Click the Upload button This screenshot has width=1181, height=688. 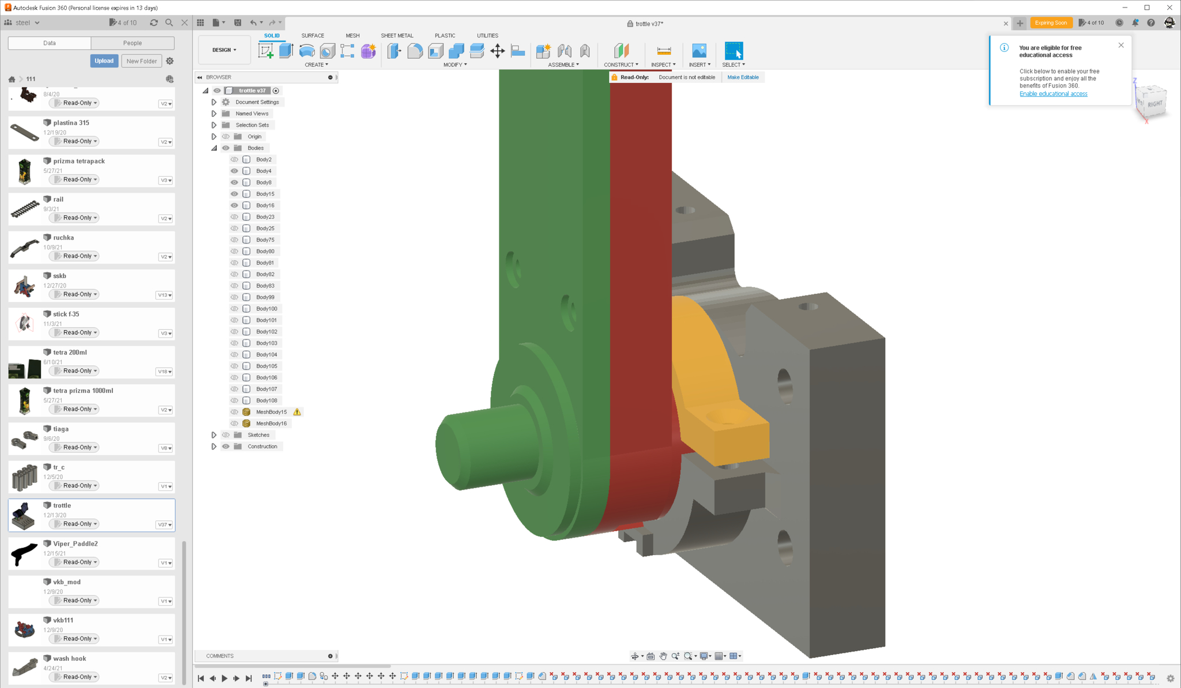point(104,61)
